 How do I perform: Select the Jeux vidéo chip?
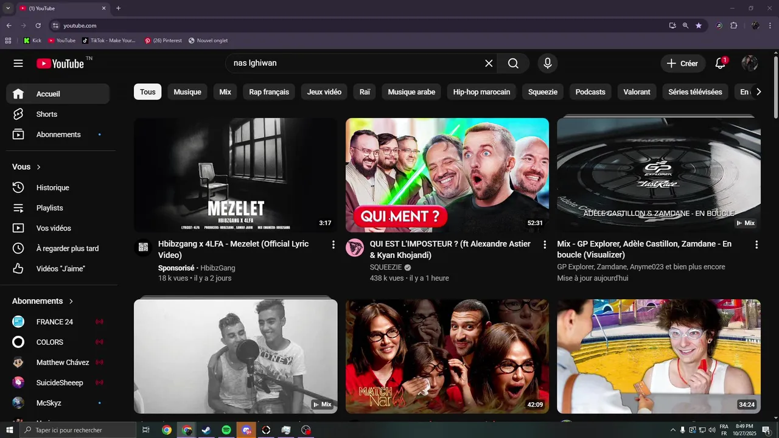324,92
